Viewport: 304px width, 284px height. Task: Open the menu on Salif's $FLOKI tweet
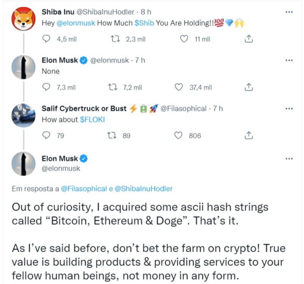pyautogui.click(x=289, y=108)
